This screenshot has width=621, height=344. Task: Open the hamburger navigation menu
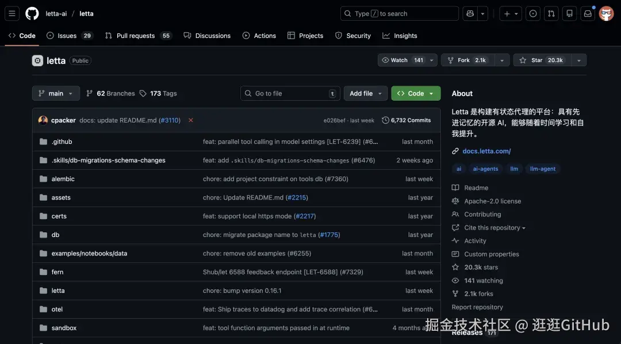(12, 13)
